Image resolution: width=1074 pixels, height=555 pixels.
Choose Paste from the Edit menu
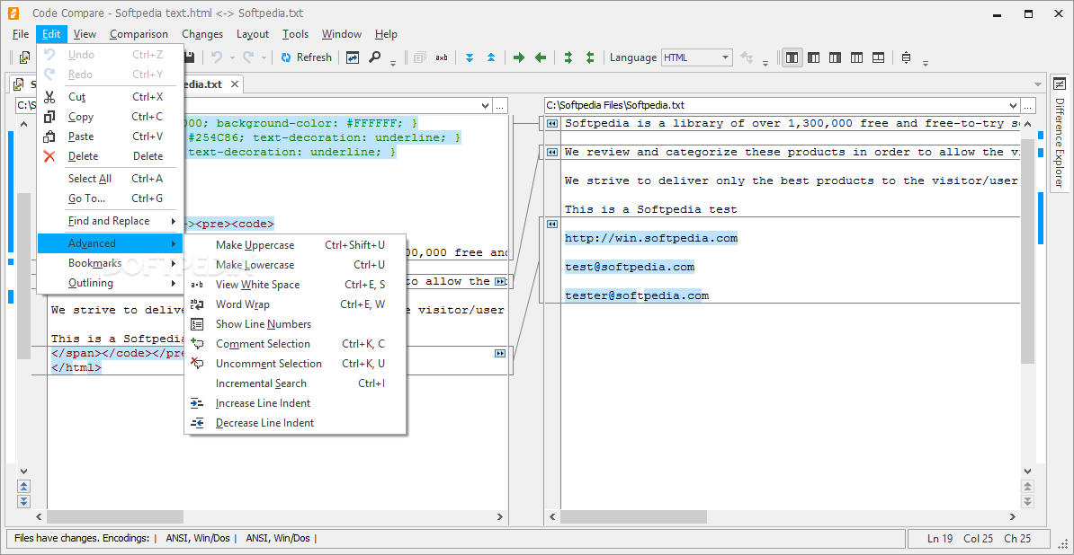[x=111, y=137]
